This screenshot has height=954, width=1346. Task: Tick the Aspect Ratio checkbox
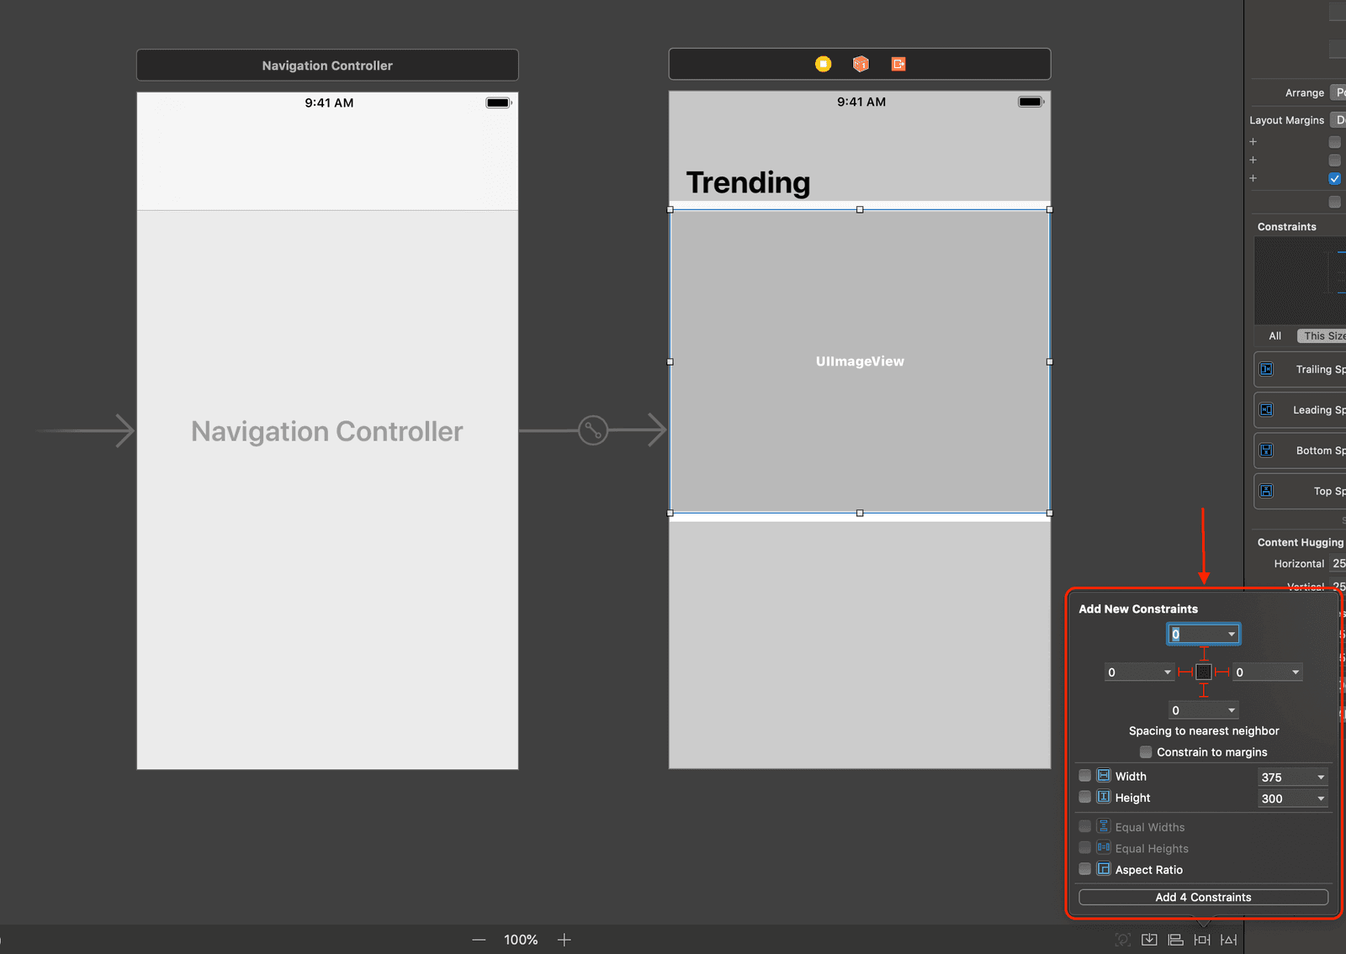1085,869
